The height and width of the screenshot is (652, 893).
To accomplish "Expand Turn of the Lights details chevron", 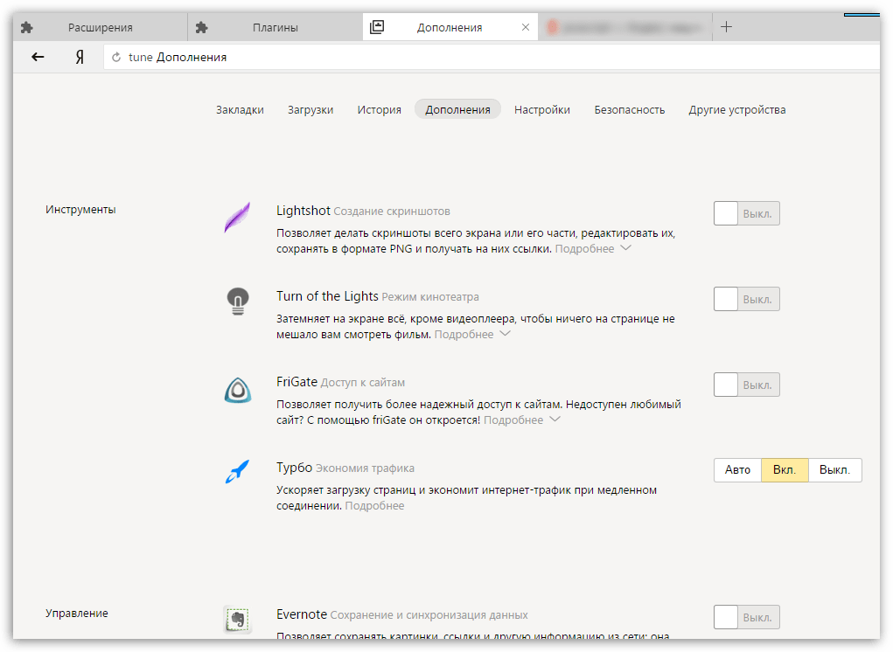I will 505,333.
